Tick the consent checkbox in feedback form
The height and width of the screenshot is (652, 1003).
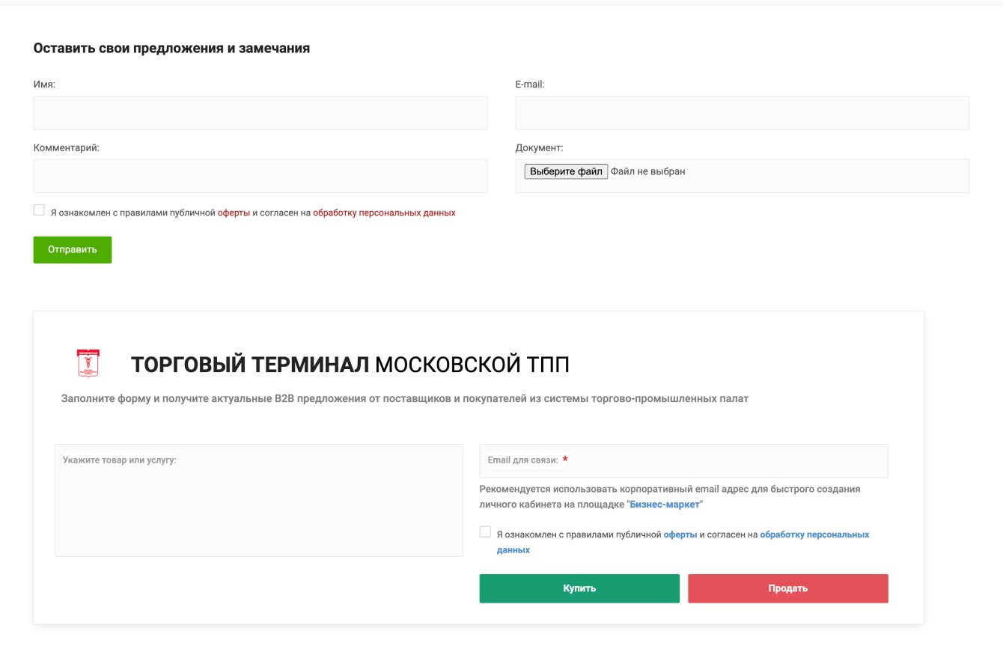[x=39, y=210]
